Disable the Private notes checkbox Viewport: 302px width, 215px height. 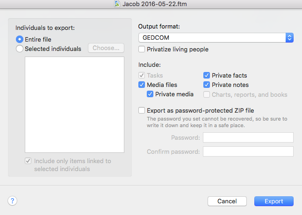(207, 85)
